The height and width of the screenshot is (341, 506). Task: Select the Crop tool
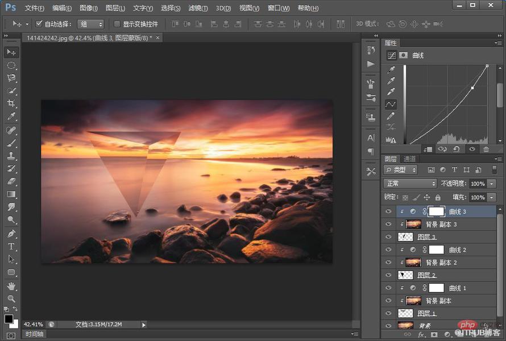(x=11, y=103)
